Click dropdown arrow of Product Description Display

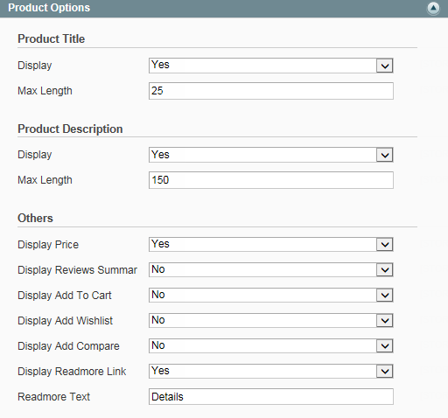pyautogui.click(x=385, y=155)
